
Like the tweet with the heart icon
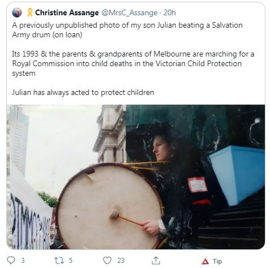(108, 261)
